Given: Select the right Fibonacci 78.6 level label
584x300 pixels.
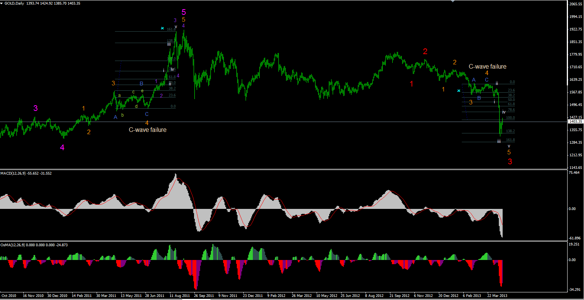Looking at the screenshot, I should (x=511, y=110).
